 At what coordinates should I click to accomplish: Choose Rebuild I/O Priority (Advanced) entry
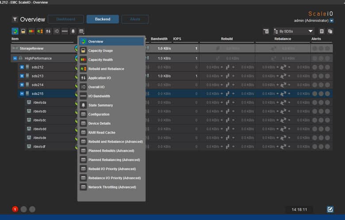(111, 169)
